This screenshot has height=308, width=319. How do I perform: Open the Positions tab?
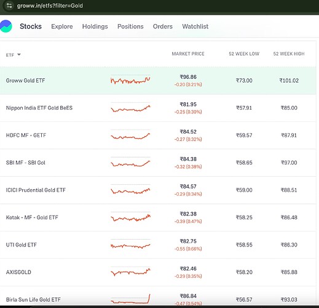[130, 26]
